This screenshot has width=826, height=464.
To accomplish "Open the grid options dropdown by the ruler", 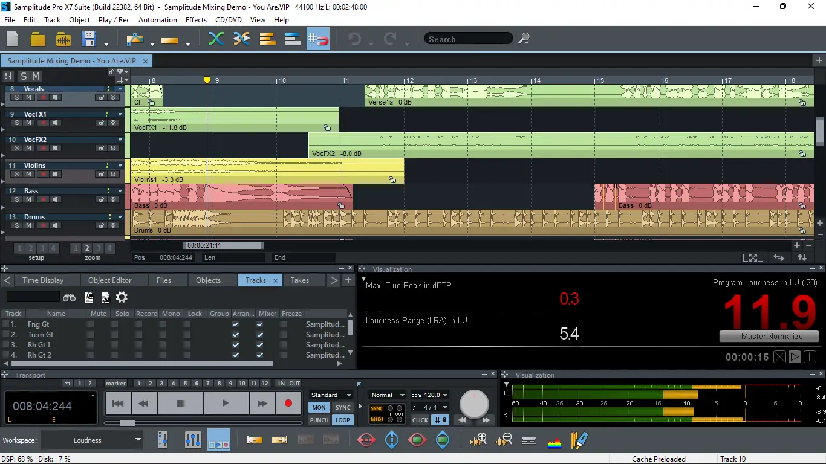I will [123, 80].
